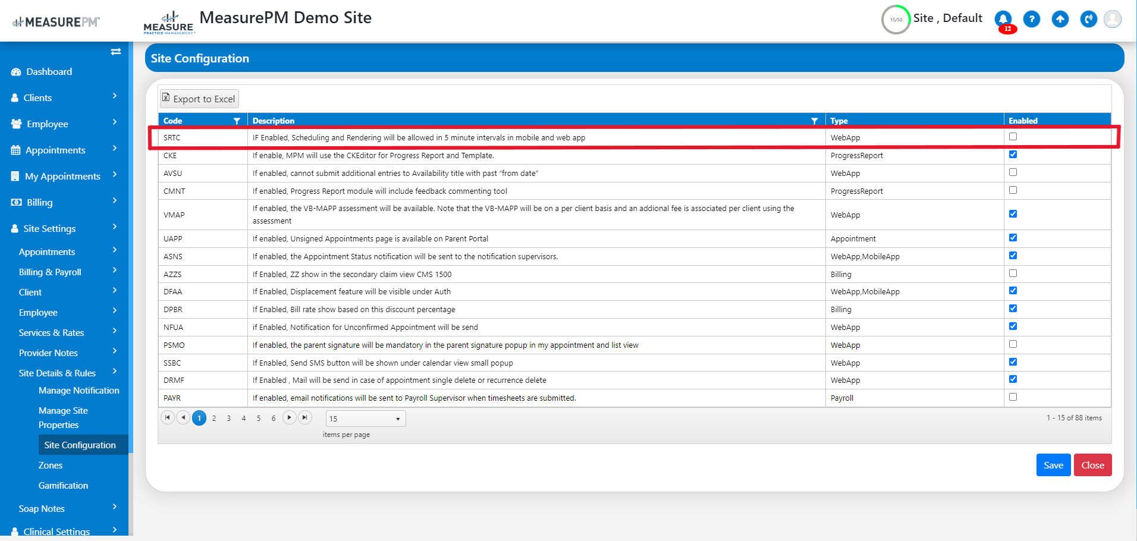1137x541 pixels.
Task: Check the PAYR enabled checkbox
Action: tap(1013, 397)
